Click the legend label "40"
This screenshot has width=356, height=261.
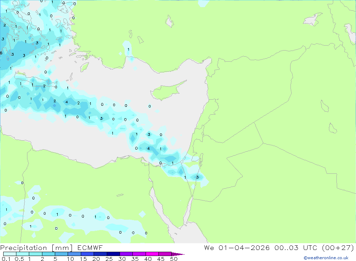(148, 259)
